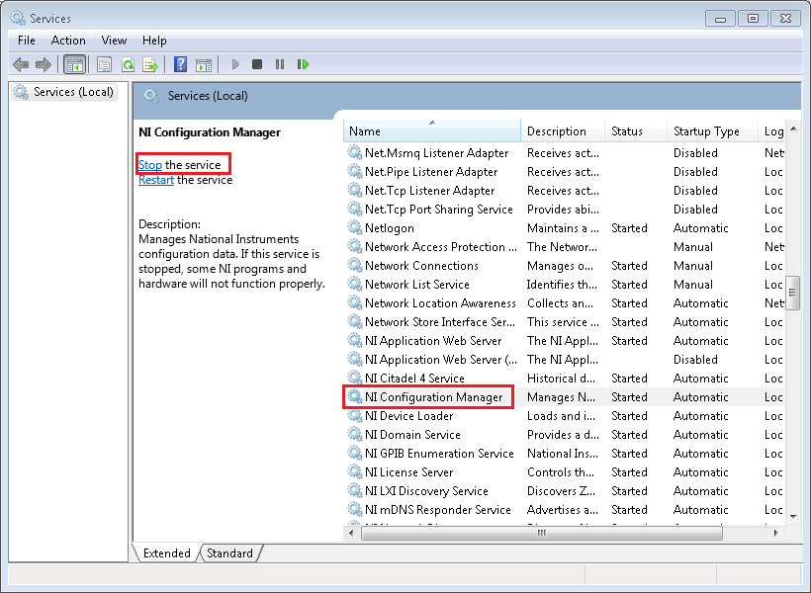Open the Action menu
The width and height of the screenshot is (811, 593).
point(68,41)
